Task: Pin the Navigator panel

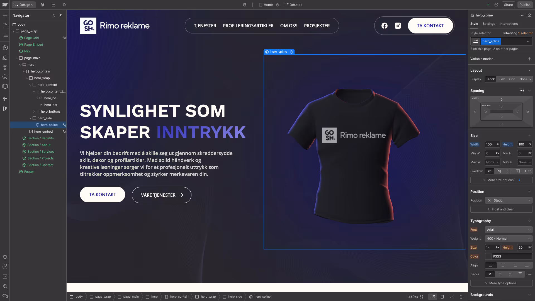Action: click(60, 15)
